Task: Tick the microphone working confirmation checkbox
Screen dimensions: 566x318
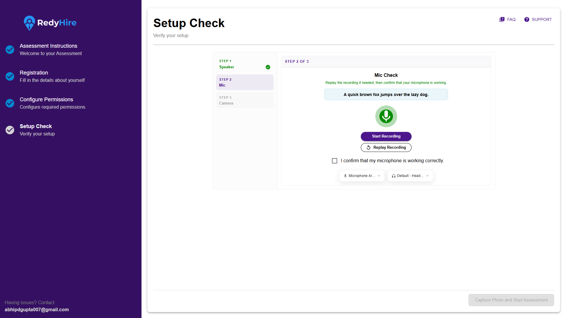Action: [x=335, y=161]
